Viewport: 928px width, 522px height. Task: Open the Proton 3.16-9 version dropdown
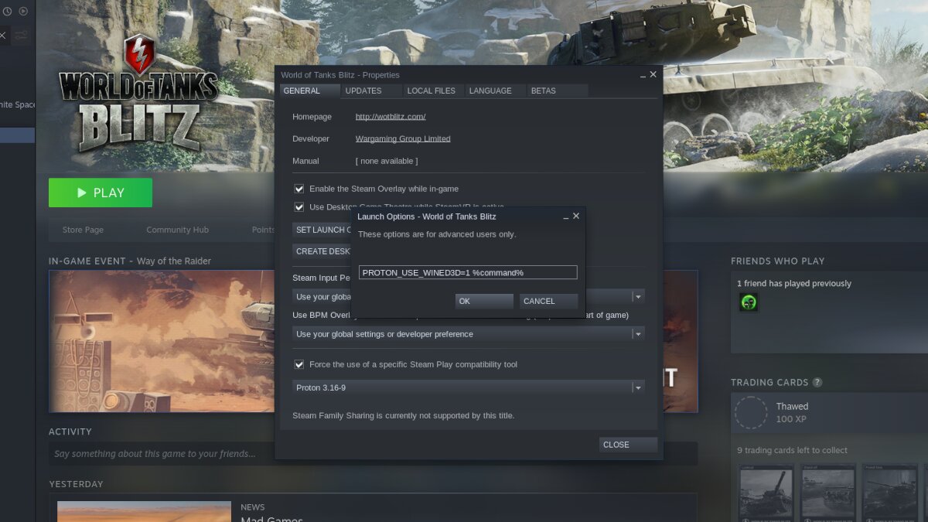click(x=637, y=387)
